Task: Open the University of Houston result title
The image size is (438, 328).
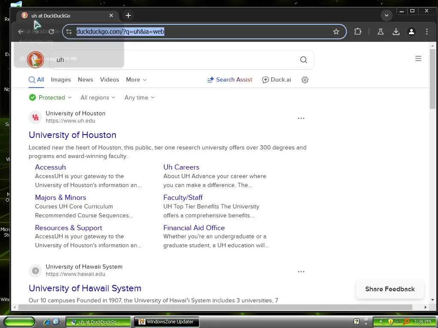Action: (72, 135)
